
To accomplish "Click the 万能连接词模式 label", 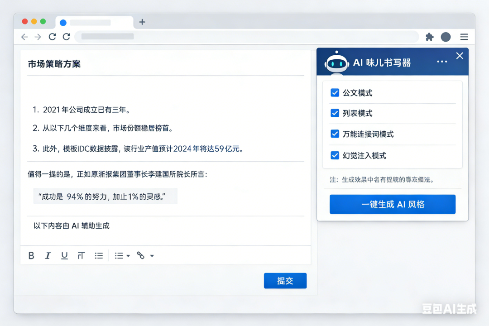I will click(368, 134).
